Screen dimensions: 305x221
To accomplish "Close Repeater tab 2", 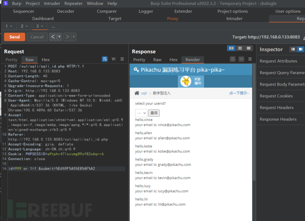I will click(x=27, y=26).
